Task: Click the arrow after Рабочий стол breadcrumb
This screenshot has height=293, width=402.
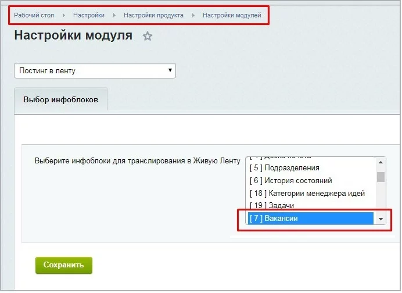Action: 64,15
